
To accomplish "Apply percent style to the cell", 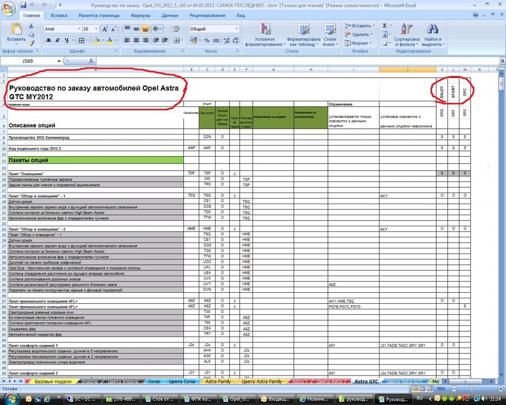I will tap(207, 41).
